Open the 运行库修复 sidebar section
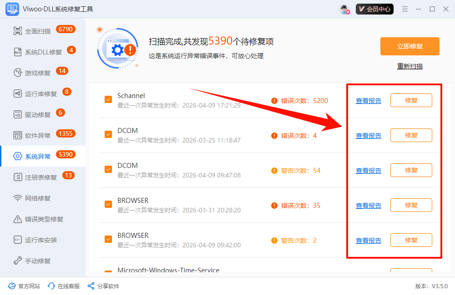The image size is (455, 295). point(41,93)
